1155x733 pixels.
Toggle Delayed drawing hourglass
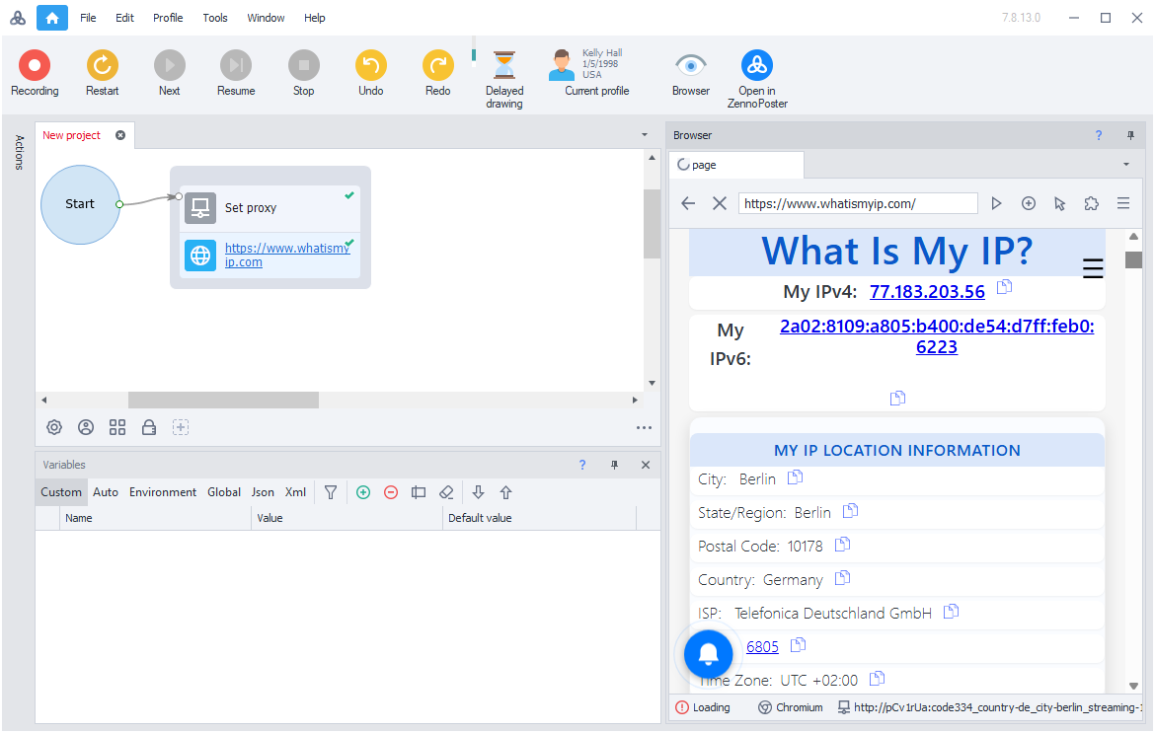[x=504, y=79]
